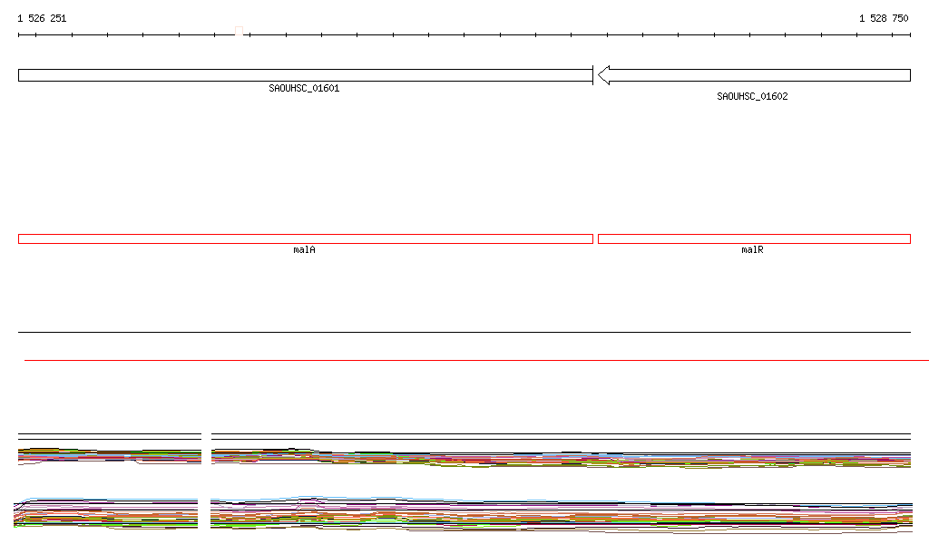Select the SAOUHSC_01601 gene arrow bar
This screenshot has width=929, height=554.
point(306,75)
